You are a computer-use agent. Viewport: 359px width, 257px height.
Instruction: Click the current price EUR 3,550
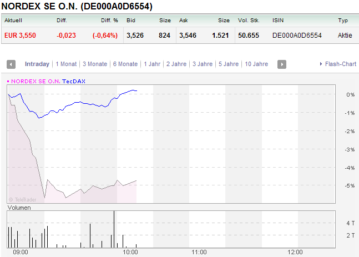pos(20,36)
